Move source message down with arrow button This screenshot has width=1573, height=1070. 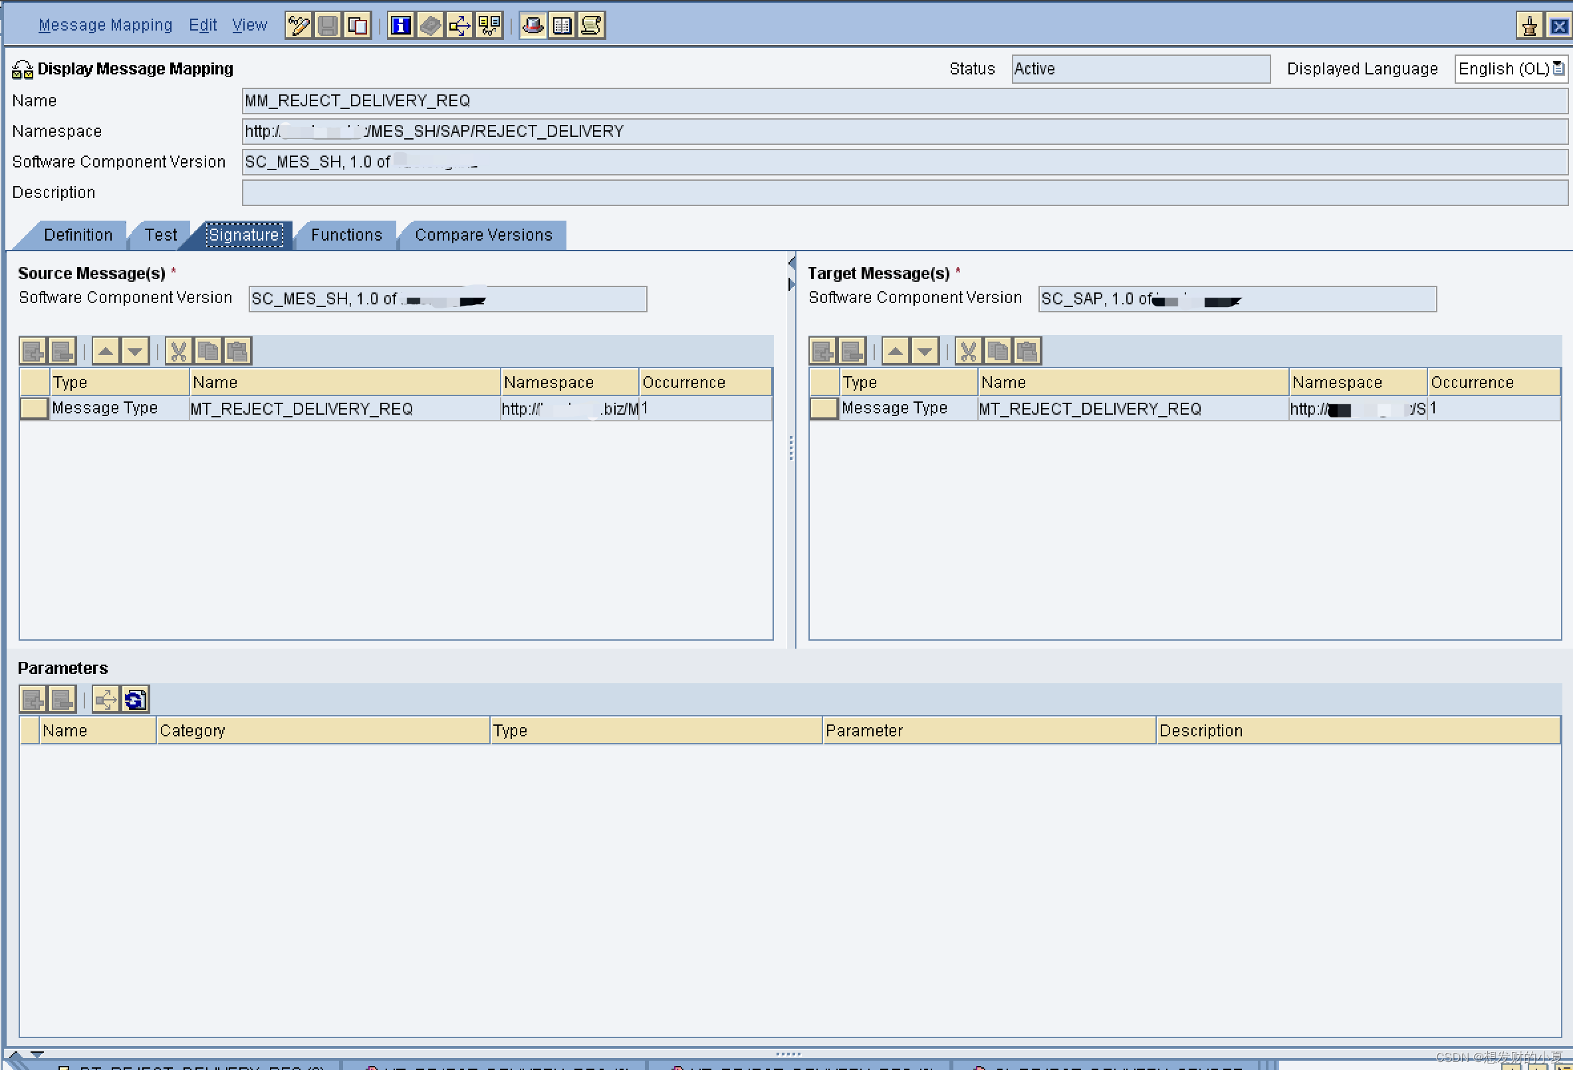pyautogui.click(x=135, y=351)
